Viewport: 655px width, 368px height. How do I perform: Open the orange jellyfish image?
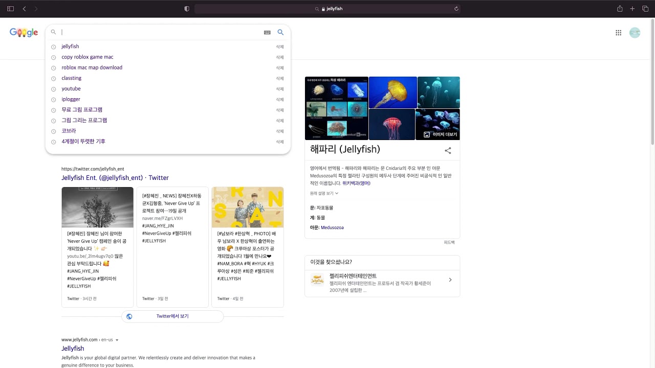pos(392,93)
